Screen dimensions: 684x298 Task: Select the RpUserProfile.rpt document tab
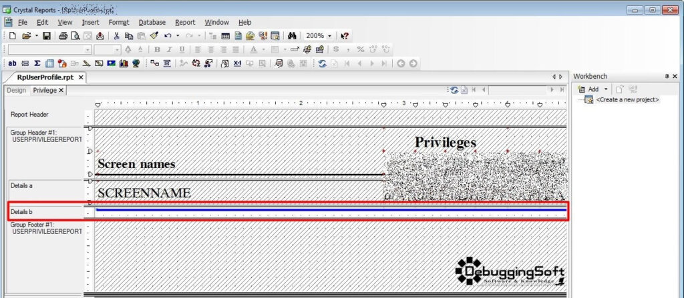pos(45,77)
